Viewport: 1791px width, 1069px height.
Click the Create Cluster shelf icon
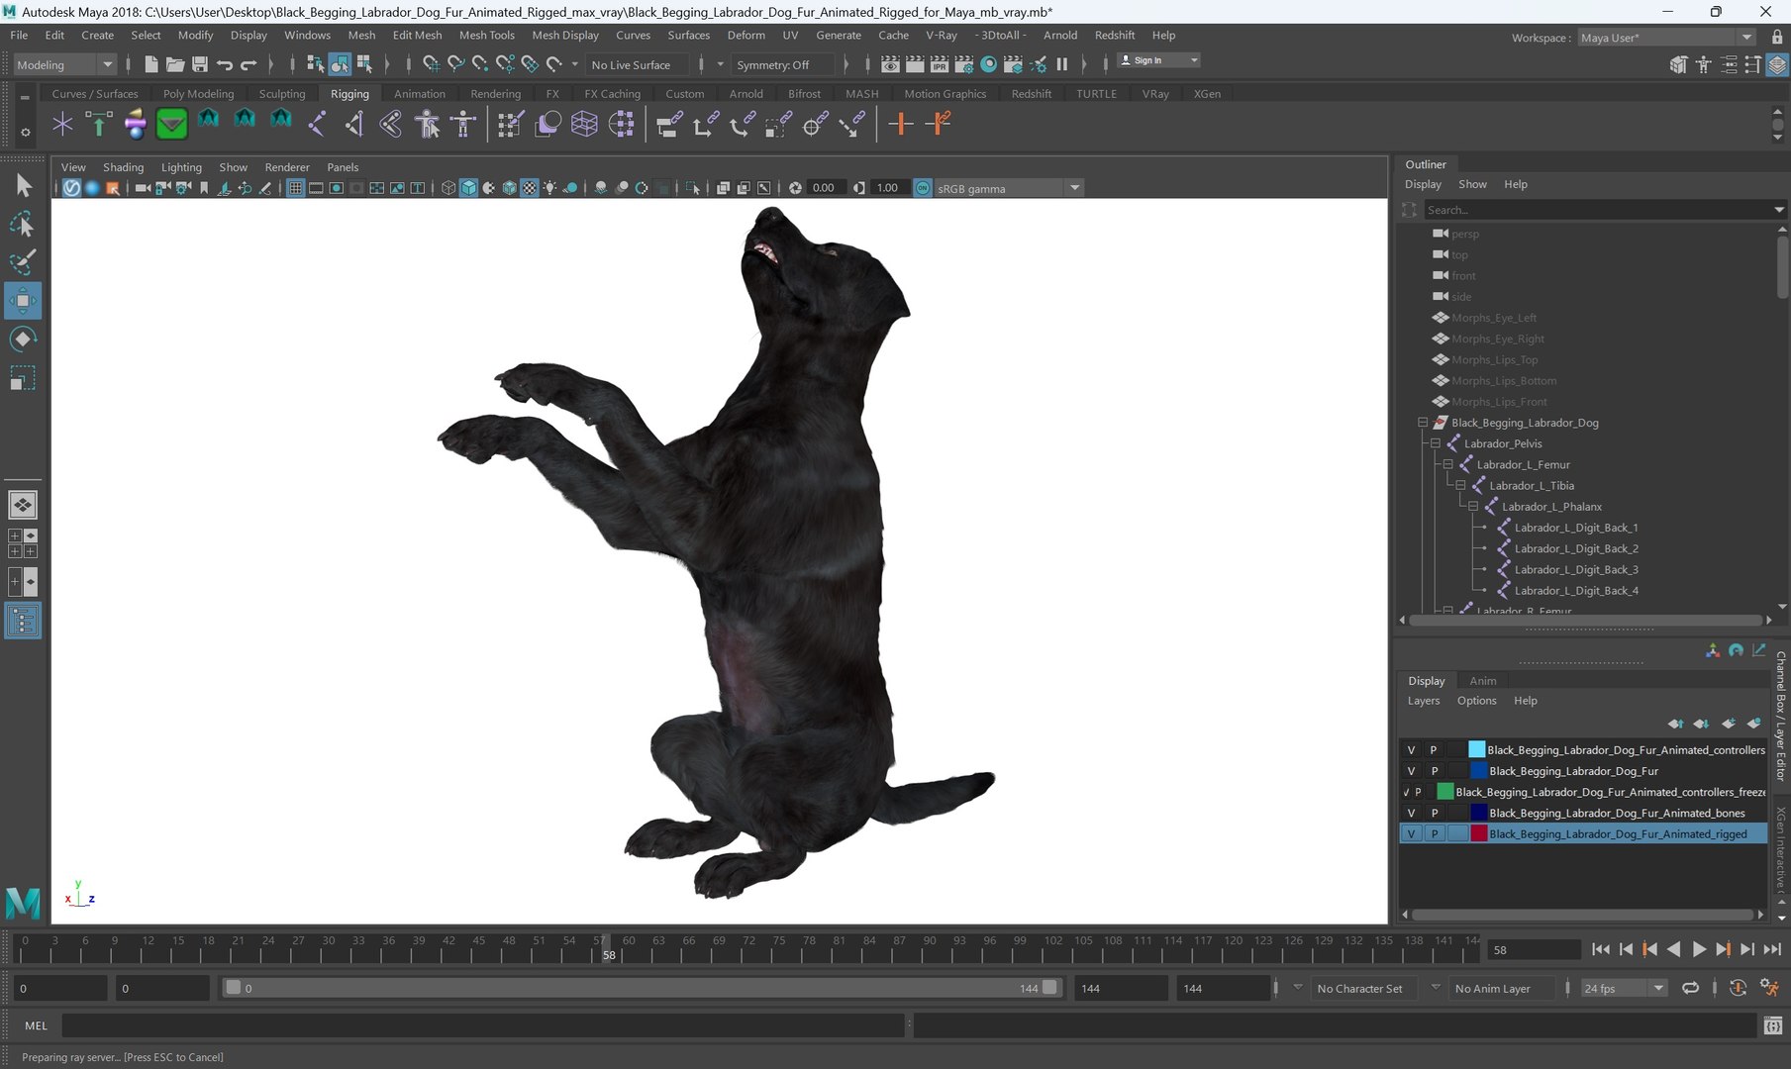[621, 124]
